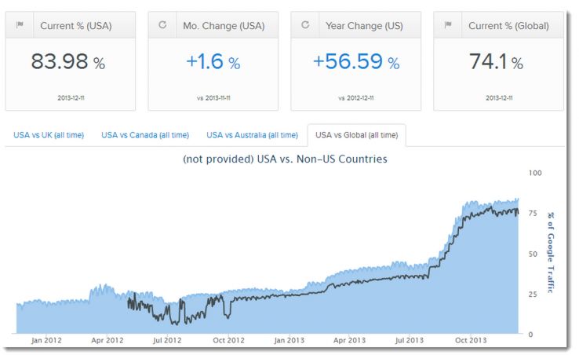Click the vs 2012-12-11 comparison date text

pos(355,98)
